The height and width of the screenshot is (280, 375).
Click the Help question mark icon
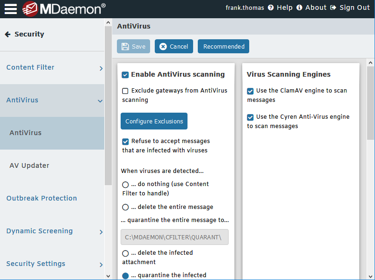[x=270, y=8]
